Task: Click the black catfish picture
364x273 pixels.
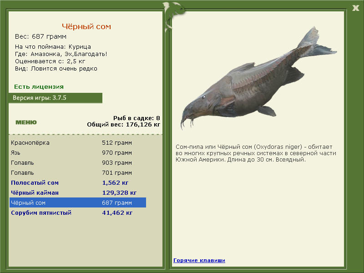Action: pos(258,78)
